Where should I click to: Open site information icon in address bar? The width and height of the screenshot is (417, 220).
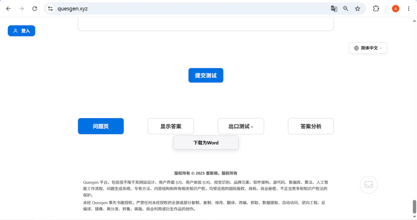pos(50,9)
